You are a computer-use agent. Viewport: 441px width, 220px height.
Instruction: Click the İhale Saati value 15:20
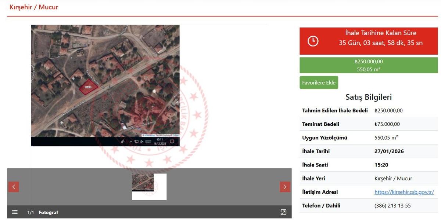tap(381, 165)
